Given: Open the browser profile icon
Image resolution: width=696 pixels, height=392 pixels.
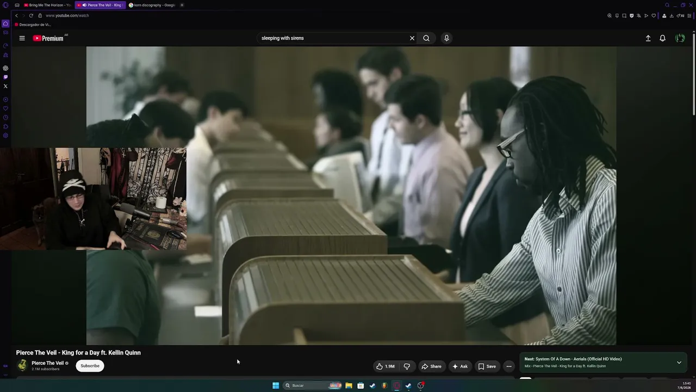Looking at the screenshot, I should coord(664,16).
